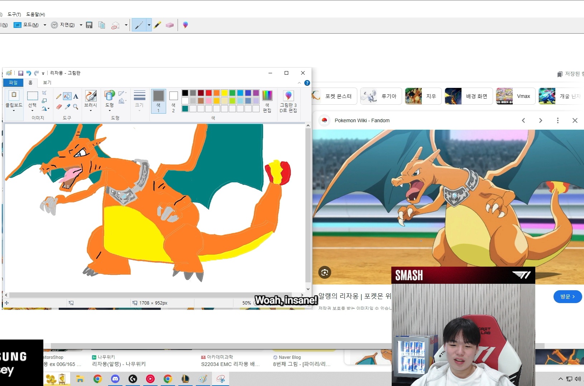Open the 파일 file tab in Paint
This screenshot has width=584, height=386.
point(13,83)
